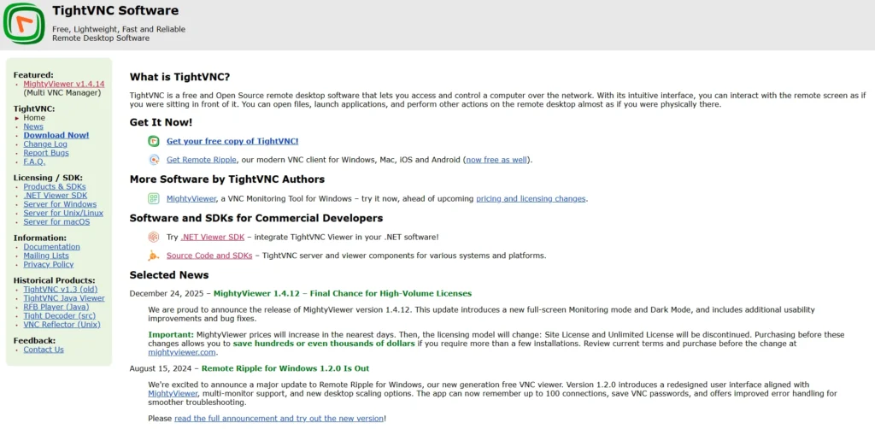Click the MightyViewer grid icon

(154, 198)
